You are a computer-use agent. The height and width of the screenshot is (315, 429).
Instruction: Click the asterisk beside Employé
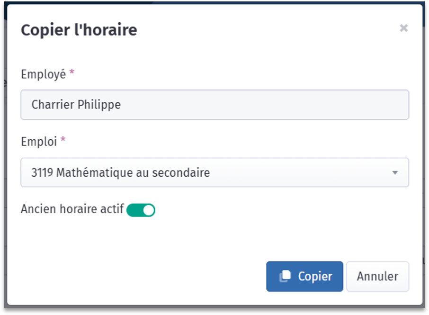71,72
